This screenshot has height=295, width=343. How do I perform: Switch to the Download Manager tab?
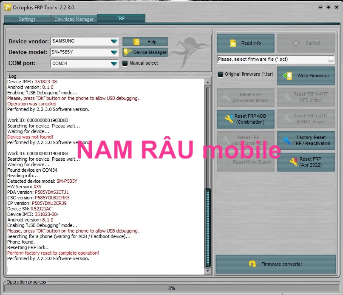tap(74, 19)
